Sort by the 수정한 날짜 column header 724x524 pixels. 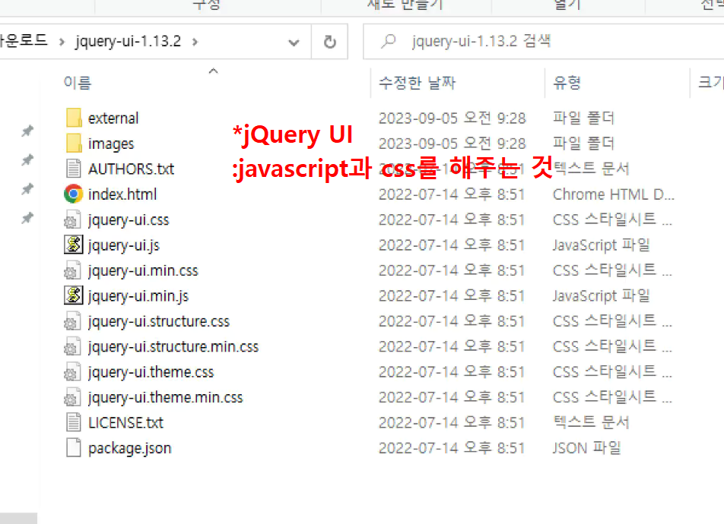(417, 83)
